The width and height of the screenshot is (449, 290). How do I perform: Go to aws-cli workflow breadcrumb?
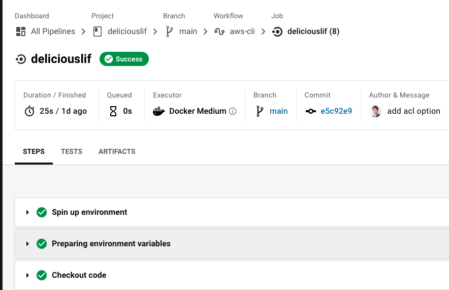242,31
